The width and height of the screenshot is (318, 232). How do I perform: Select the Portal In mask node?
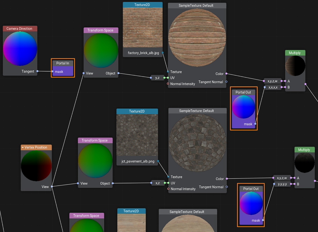[x=63, y=68]
